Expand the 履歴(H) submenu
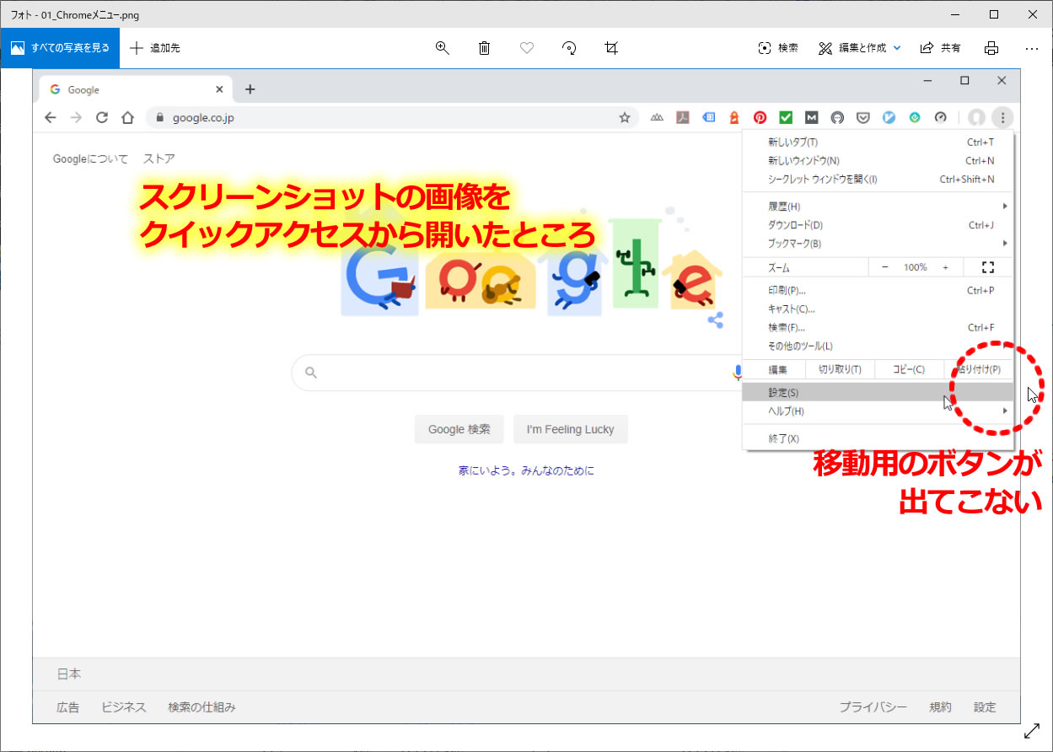 (x=878, y=207)
